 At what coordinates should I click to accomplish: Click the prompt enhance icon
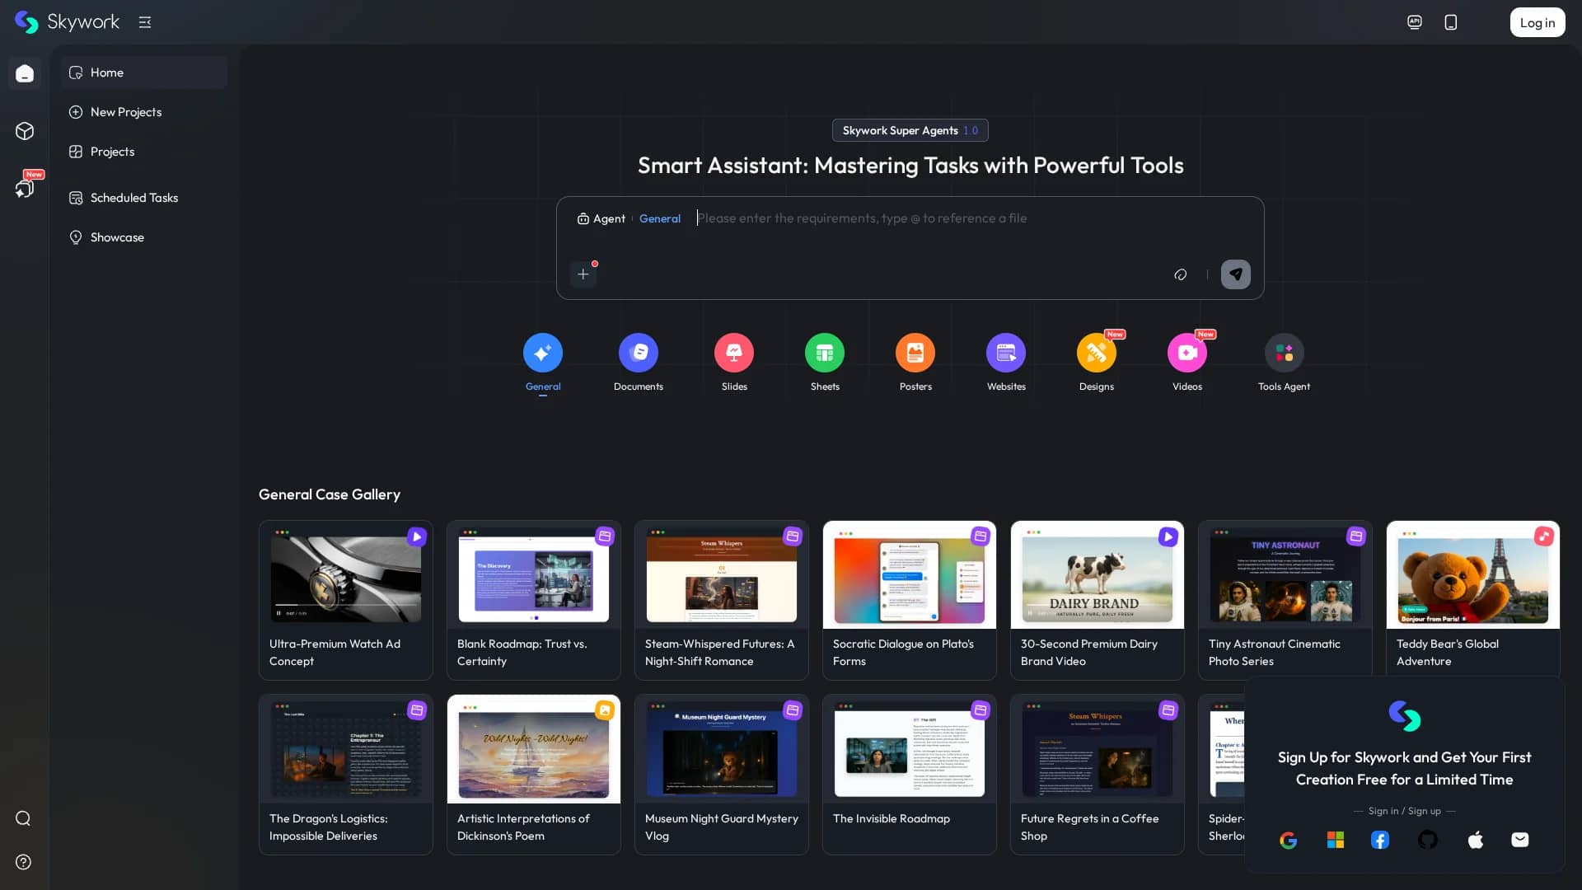click(1181, 274)
